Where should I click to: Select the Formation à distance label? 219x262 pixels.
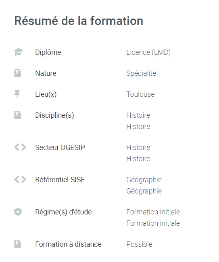tap(69, 244)
